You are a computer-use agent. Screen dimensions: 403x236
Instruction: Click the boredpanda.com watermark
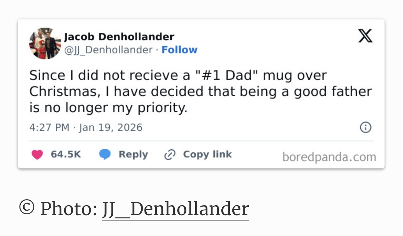point(329,157)
